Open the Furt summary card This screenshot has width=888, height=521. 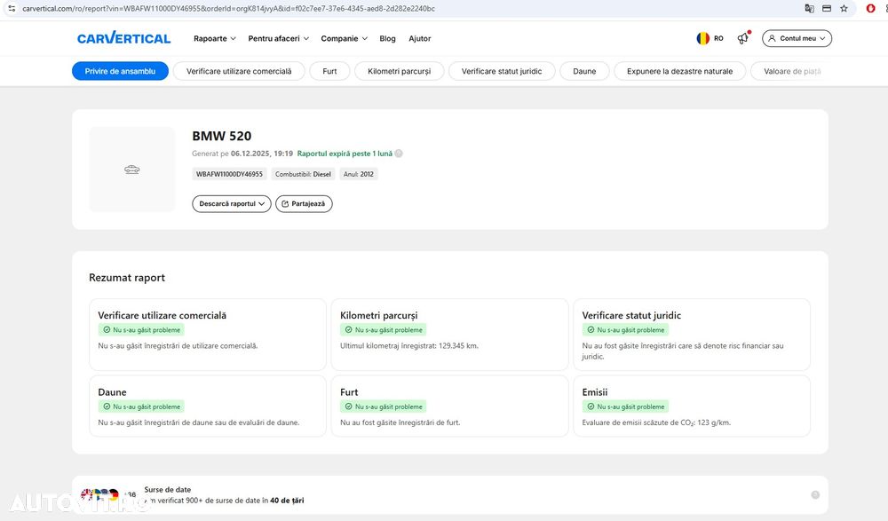(x=449, y=406)
